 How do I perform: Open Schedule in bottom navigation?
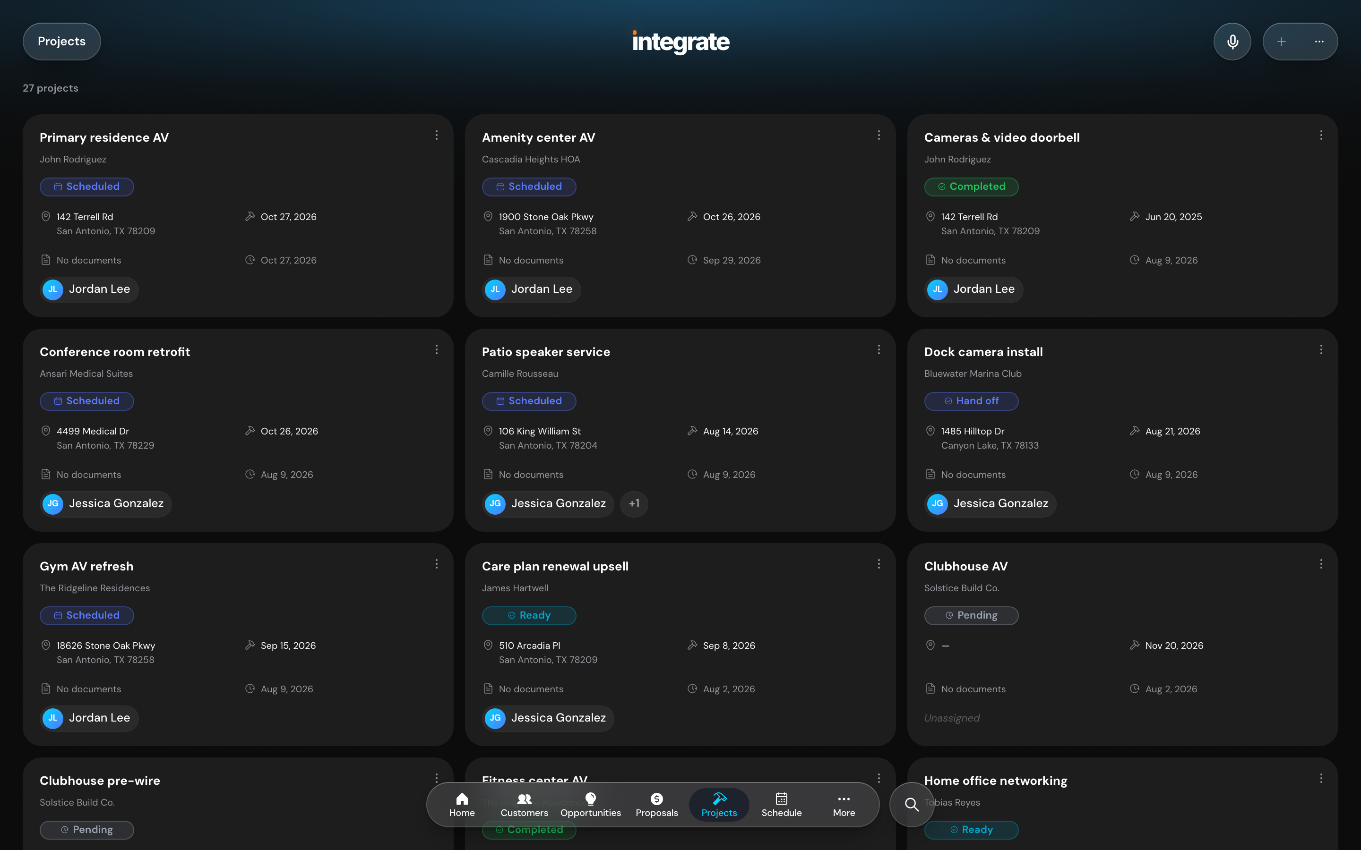[x=781, y=805]
